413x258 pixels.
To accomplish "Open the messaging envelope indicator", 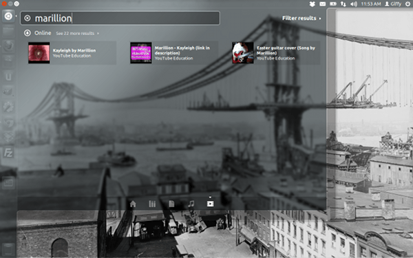I will click(322, 3).
